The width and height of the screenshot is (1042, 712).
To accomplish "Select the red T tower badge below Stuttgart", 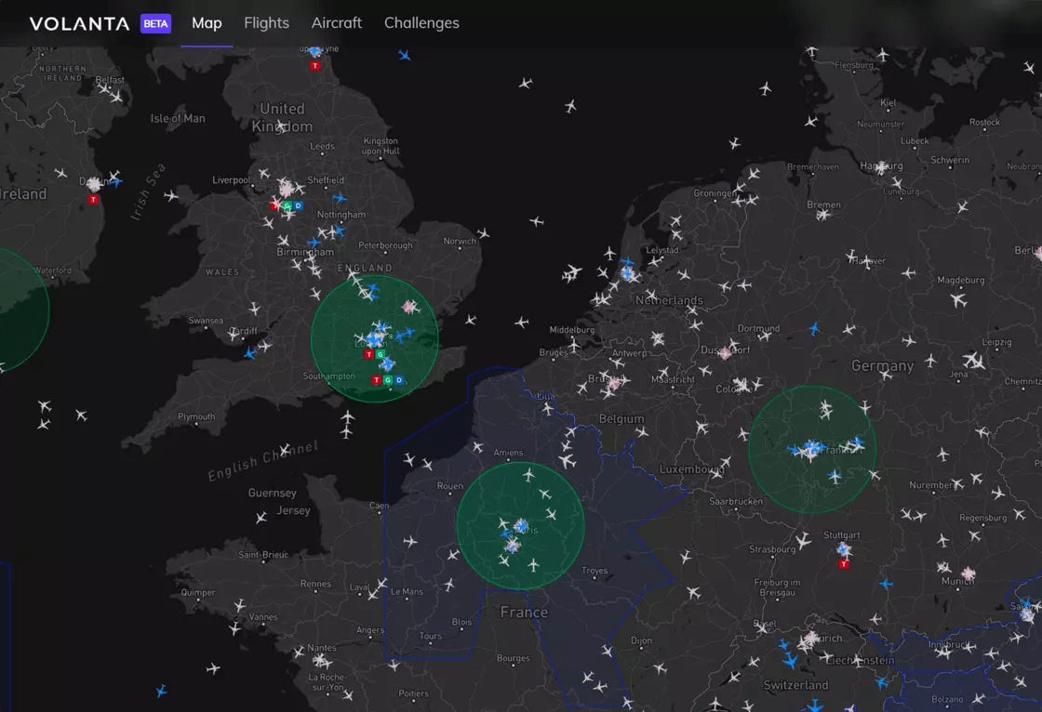I will [844, 564].
